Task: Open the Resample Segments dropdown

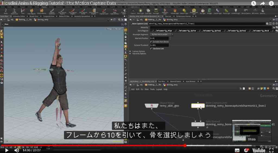Action: (x=161, y=34)
